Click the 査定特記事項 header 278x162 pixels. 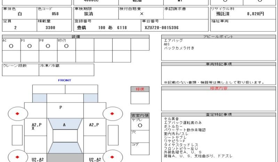click(x=218, y=114)
